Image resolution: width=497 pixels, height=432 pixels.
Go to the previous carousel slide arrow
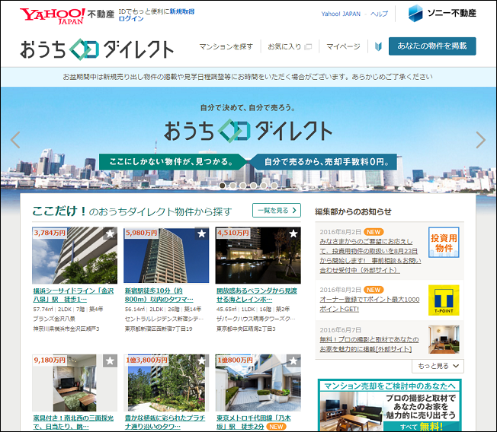point(15,140)
